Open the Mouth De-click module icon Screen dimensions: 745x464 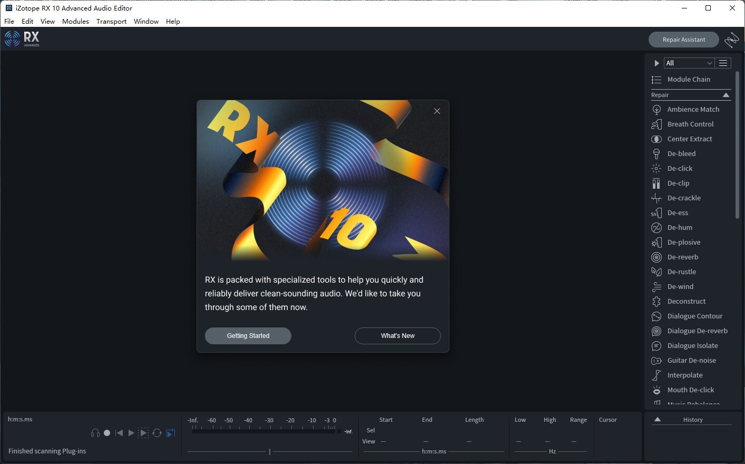(x=656, y=390)
